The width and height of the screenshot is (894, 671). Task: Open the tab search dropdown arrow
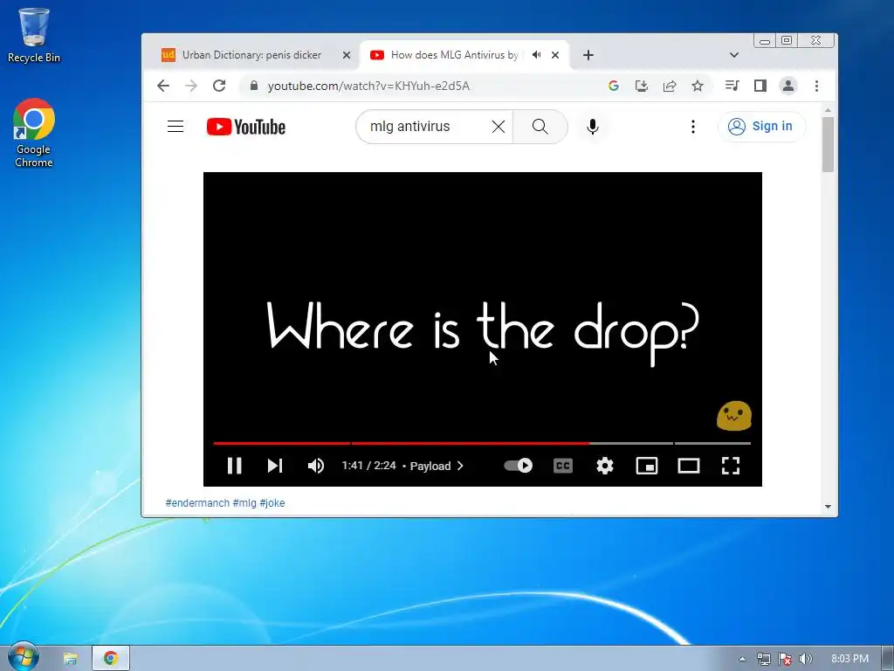(x=733, y=55)
